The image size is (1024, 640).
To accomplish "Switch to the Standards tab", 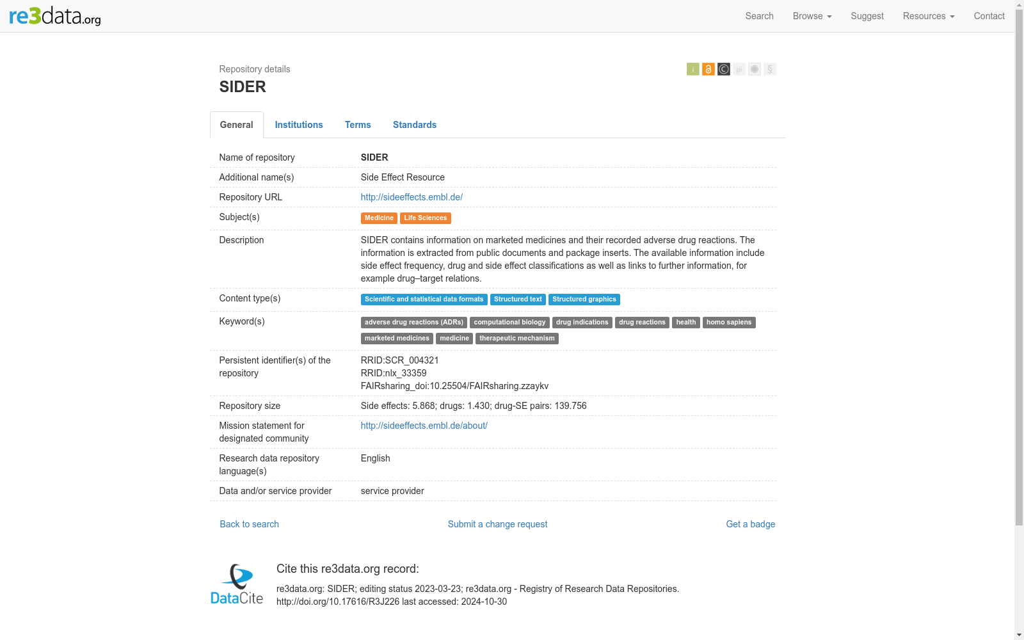I will [x=415, y=125].
